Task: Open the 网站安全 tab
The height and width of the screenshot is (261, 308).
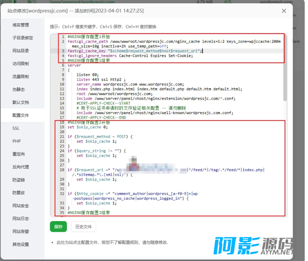Action: pyautogui.click(x=21, y=206)
